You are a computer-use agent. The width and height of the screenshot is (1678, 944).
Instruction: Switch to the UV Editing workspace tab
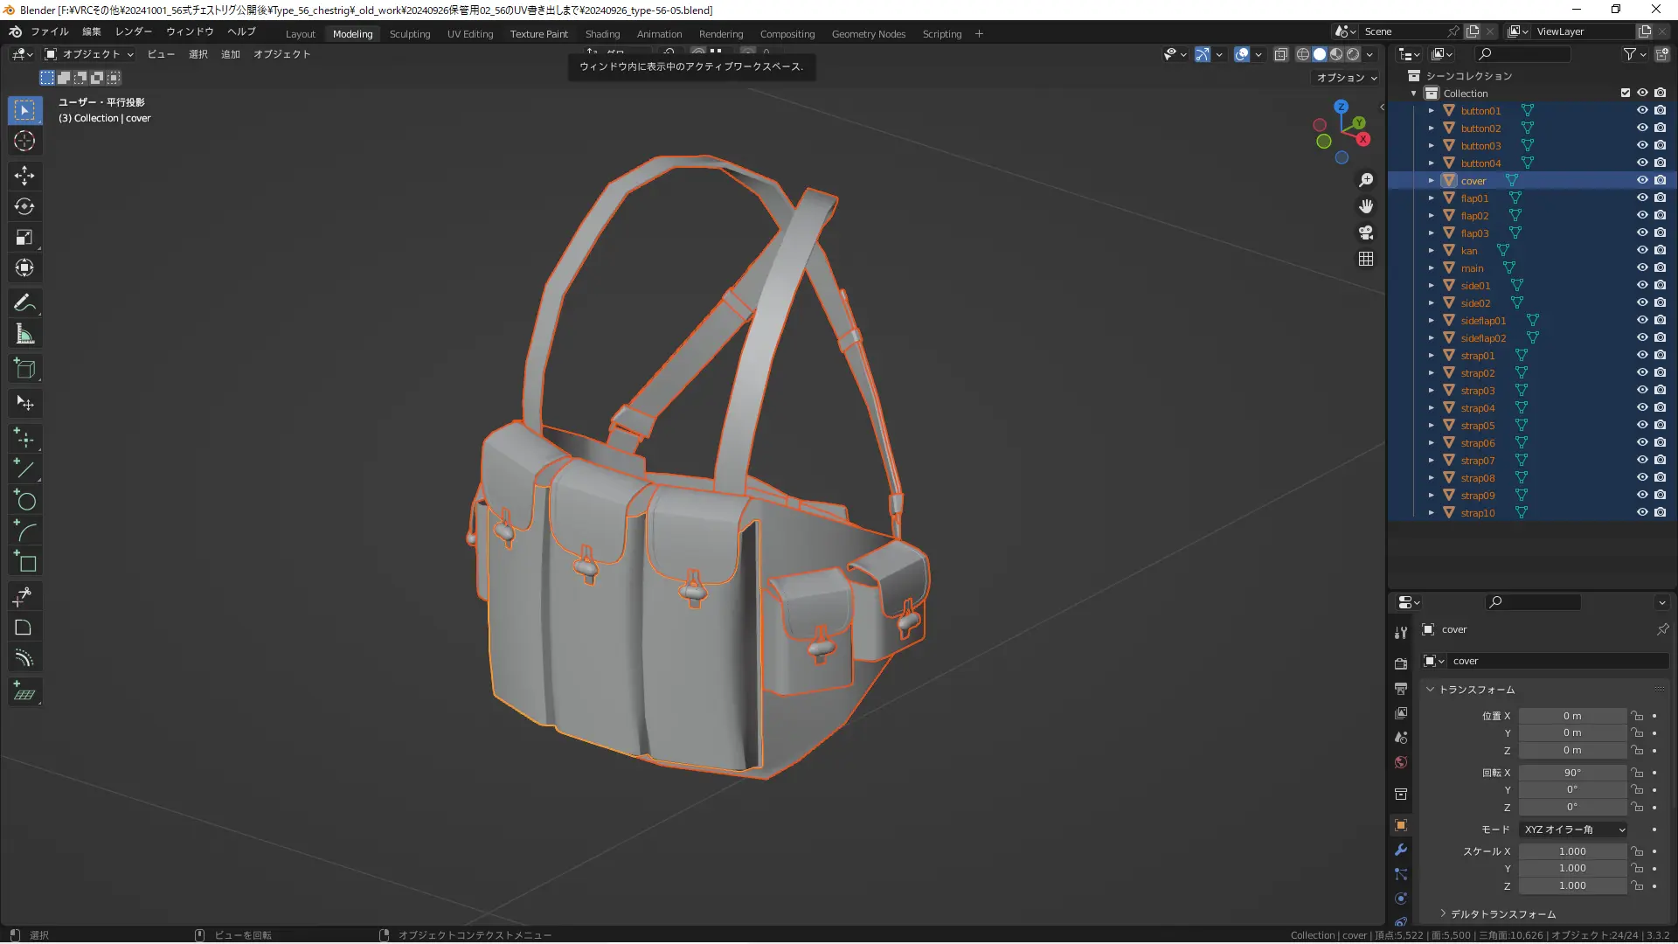tap(470, 34)
